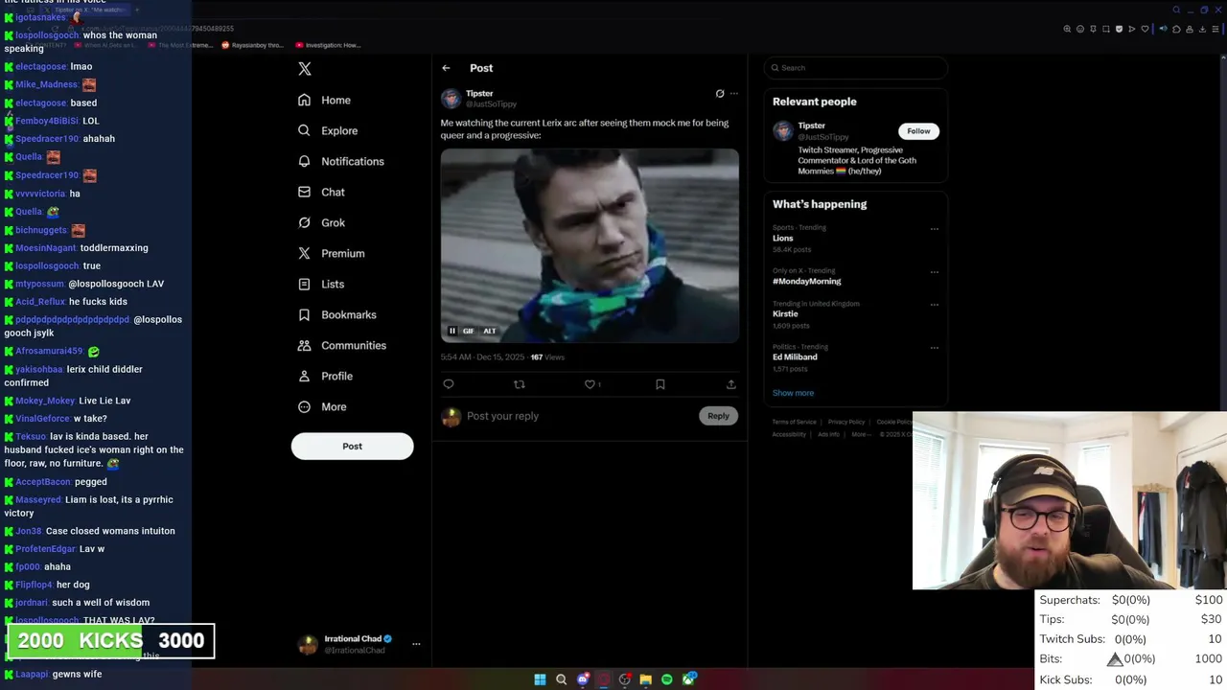The width and height of the screenshot is (1227, 690).
Task: Click the Communities icon in sidebar
Action: 304,345
